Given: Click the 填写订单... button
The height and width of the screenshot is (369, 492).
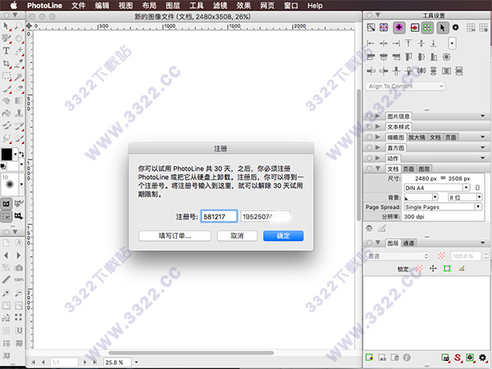Looking at the screenshot, I should [175, 236].
